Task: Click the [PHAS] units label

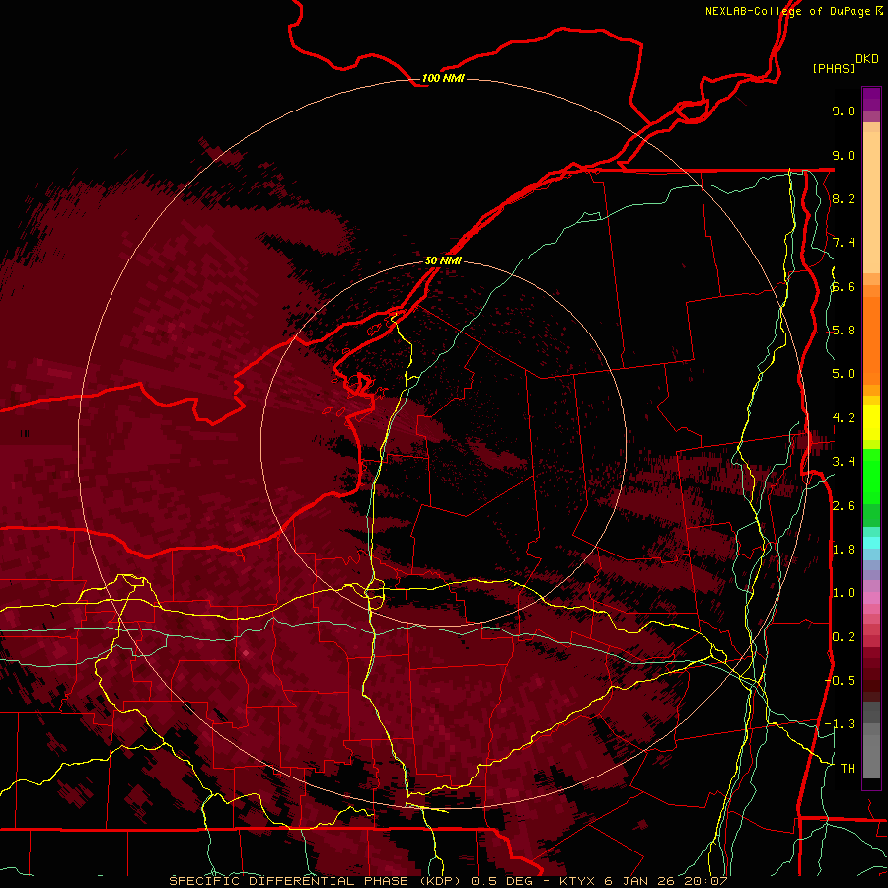Action: 834,69
